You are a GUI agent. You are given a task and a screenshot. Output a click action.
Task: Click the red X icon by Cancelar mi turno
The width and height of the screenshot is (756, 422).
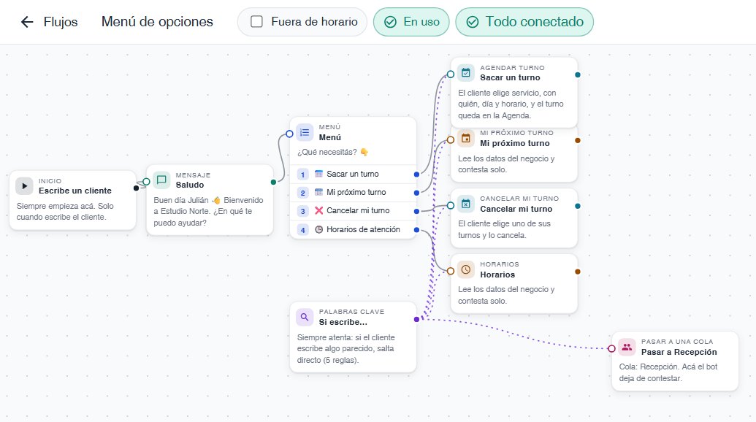(318, 210)
